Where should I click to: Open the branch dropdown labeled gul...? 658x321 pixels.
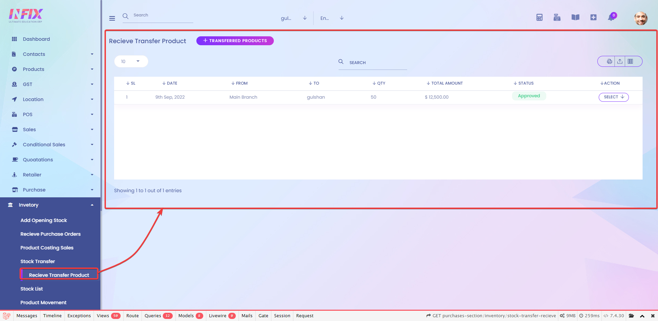point(294,18)
